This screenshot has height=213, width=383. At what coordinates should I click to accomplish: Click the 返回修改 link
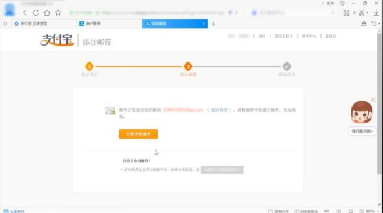tap(219, 110)
